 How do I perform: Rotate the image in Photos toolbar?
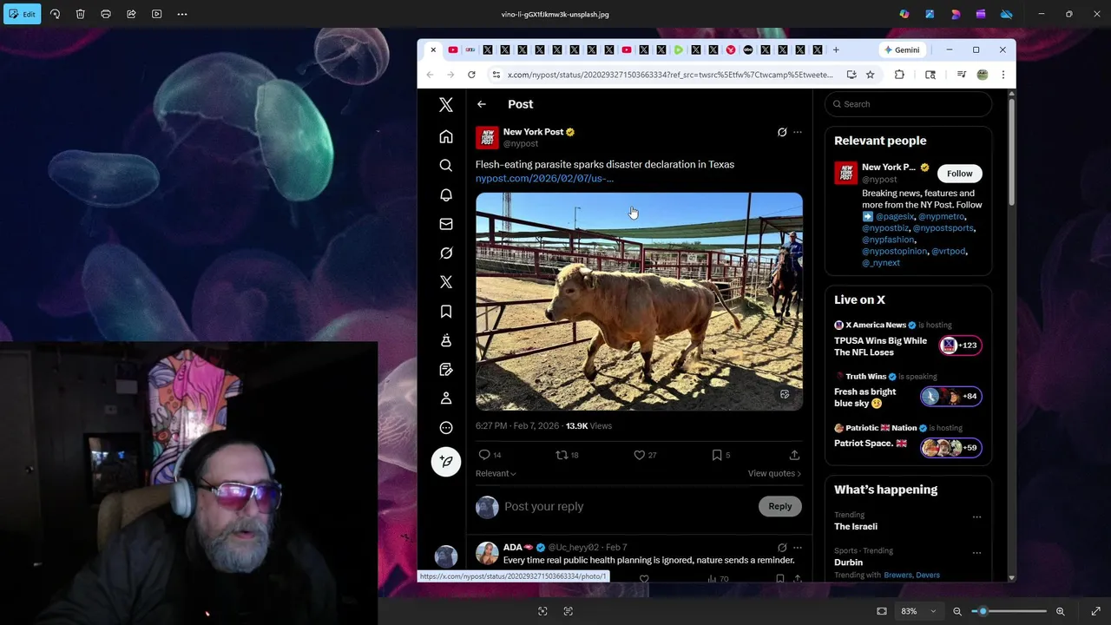tap(55, 14)
